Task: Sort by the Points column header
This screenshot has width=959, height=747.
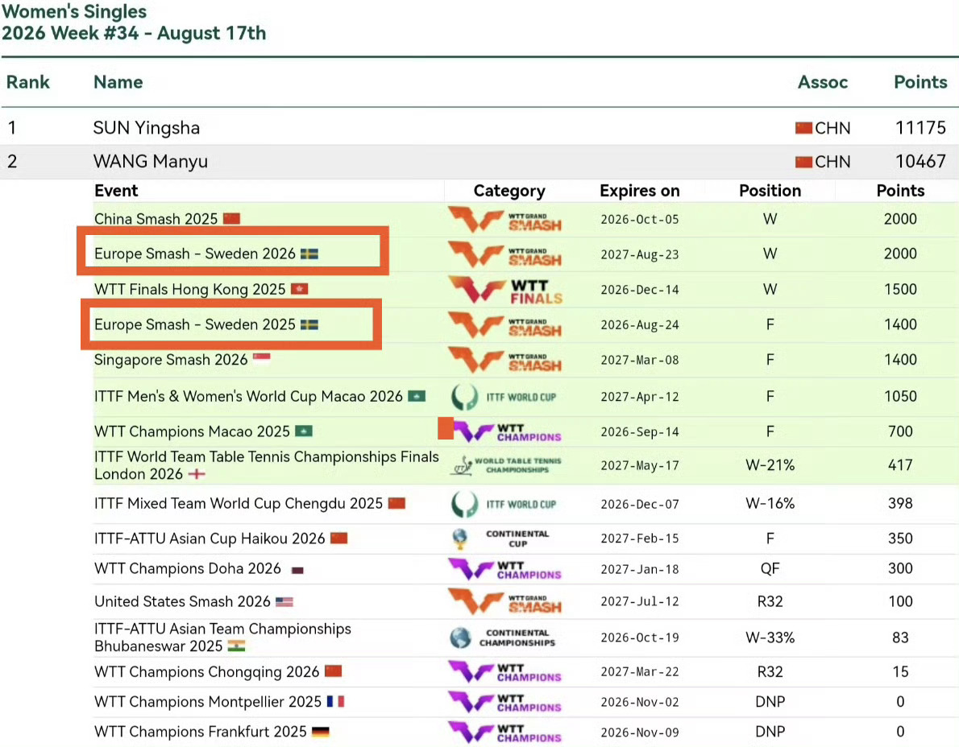Action: (920, 82)
